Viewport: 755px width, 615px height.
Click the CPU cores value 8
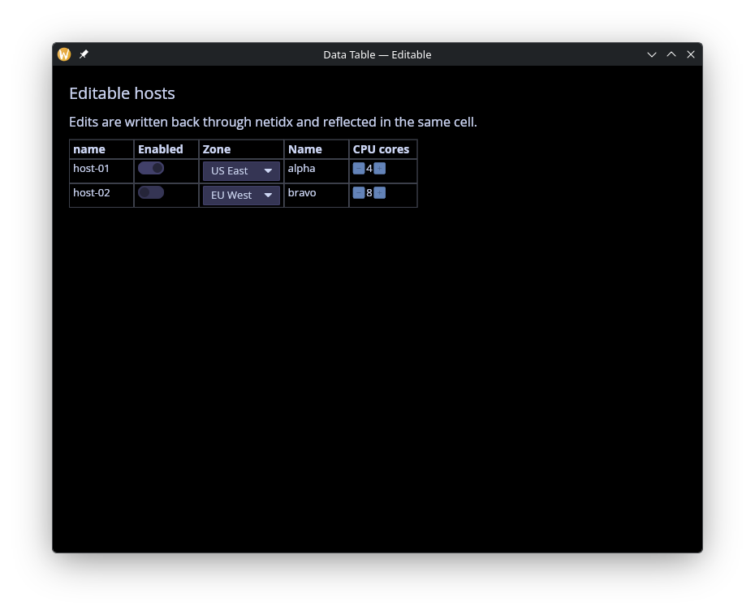pyautogui.click(x=369, y=193)
